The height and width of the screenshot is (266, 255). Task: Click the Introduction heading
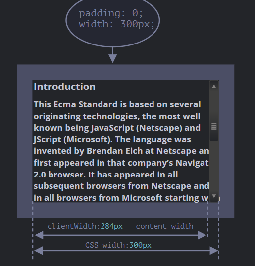(64, 87)
